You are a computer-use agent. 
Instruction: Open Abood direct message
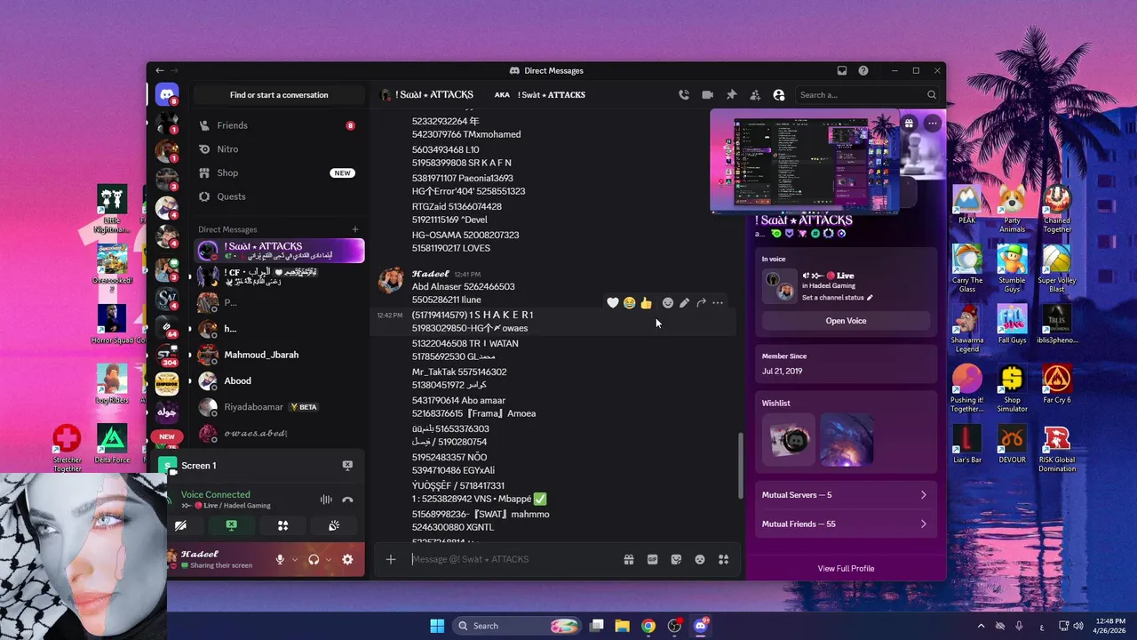coord(278,380)
